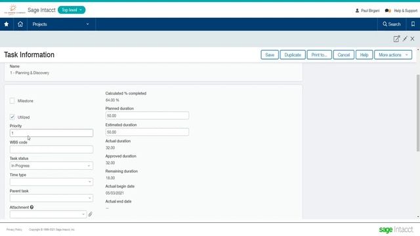
Task: Click the Estimated duration field
Action: coord(147,132)
